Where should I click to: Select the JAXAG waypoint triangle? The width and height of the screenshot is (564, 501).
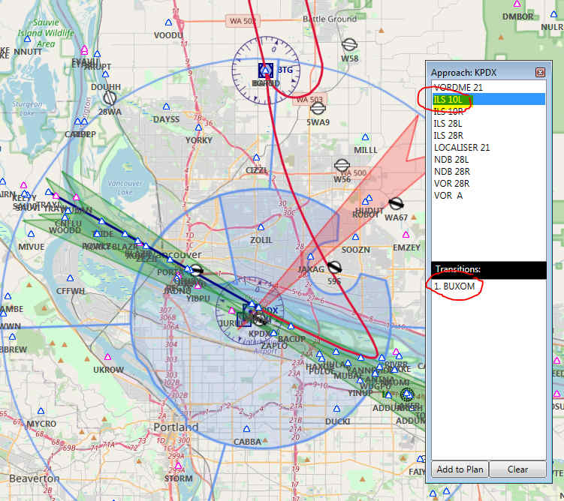point(310,256)
